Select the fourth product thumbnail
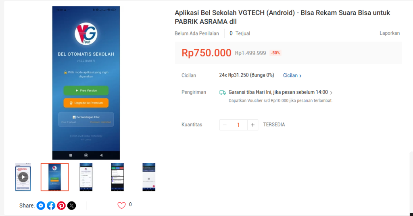This screenshot has width=413, height=216. coord(117,177)
